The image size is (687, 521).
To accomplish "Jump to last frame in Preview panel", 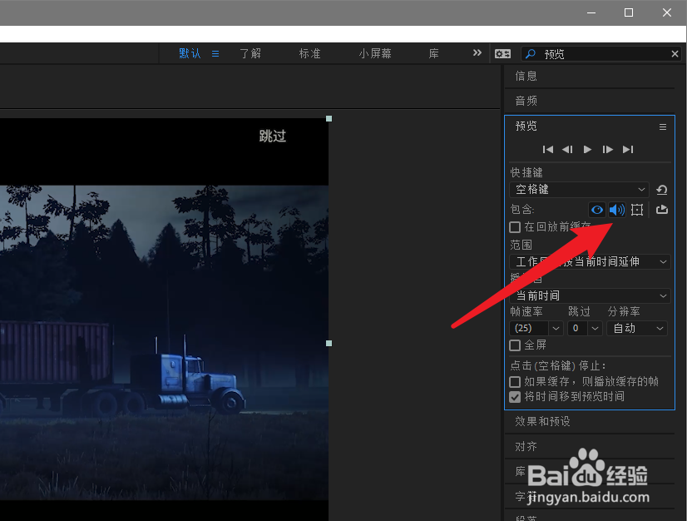I will (x=628, y=150).
